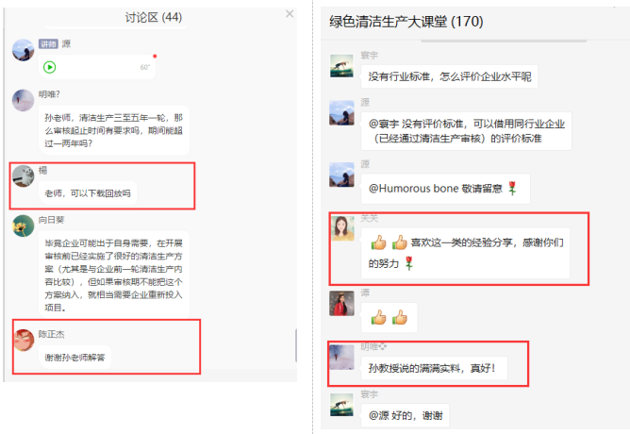
Task: Select the 讲师 badge next to 源
Action: (49, 43)
